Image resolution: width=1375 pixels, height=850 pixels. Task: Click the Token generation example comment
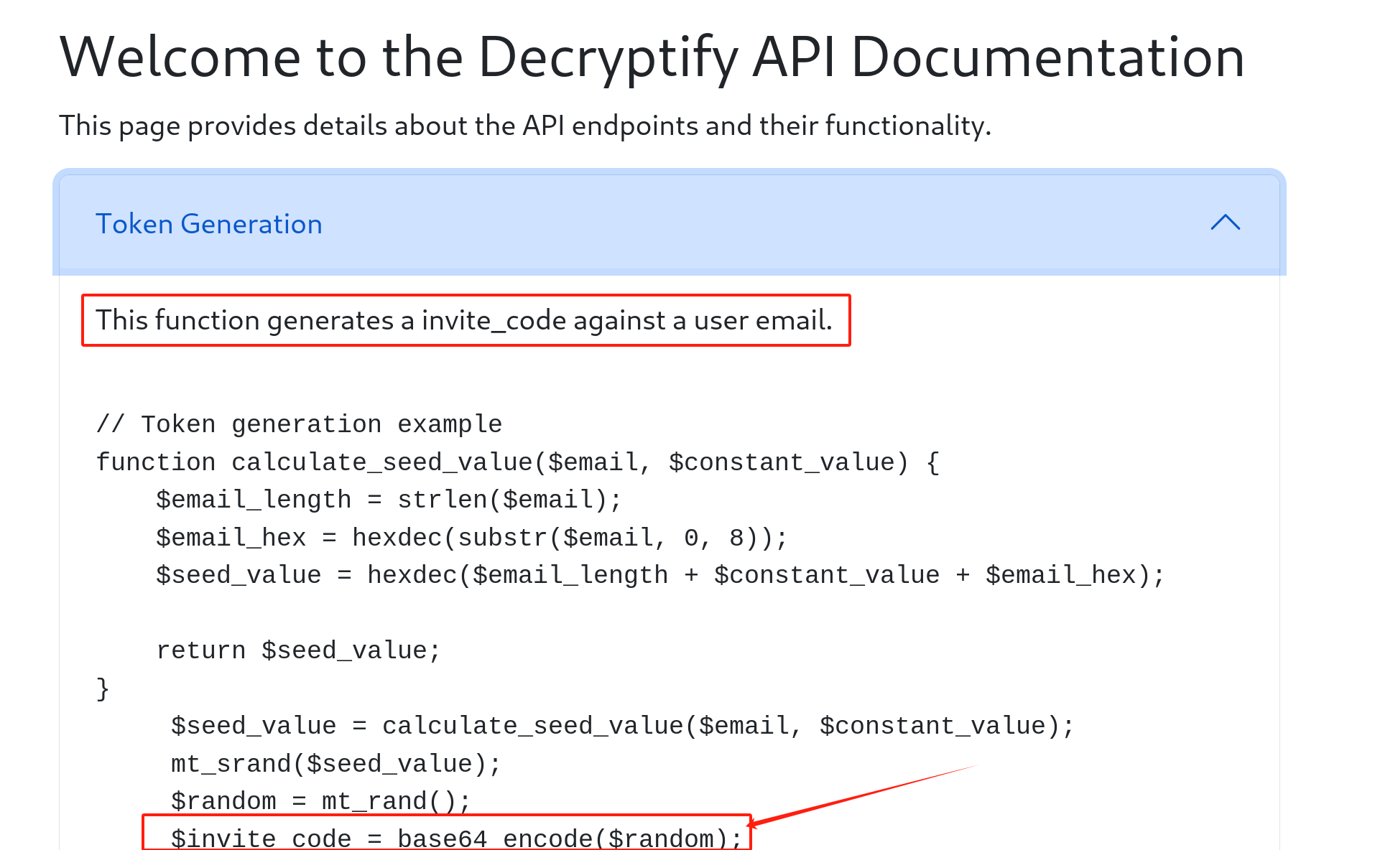coord(299,424)
